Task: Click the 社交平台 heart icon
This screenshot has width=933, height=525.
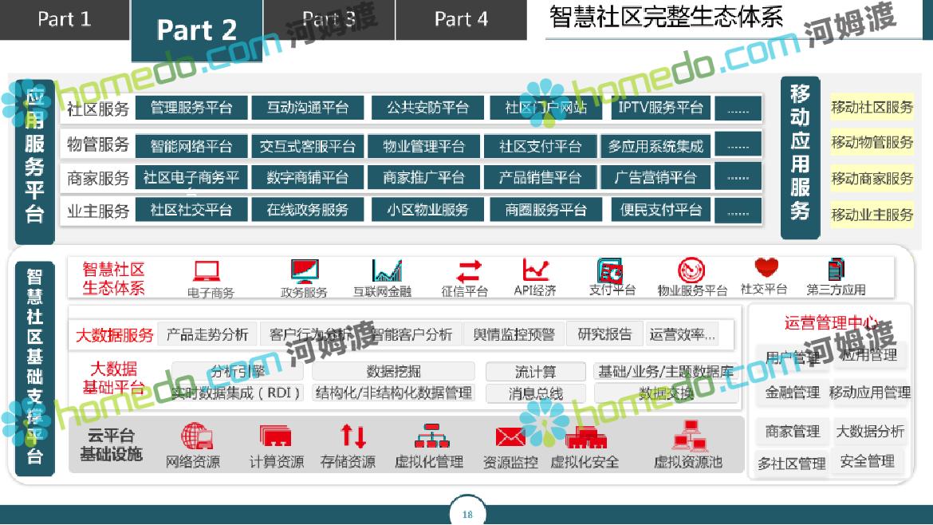Action: tap(766, 268)
